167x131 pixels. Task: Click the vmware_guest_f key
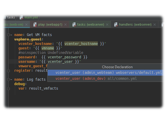pyautogui.click(x=33, y=66)
